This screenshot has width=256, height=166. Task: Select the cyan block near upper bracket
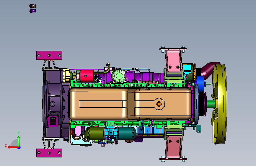pos(187,69)
